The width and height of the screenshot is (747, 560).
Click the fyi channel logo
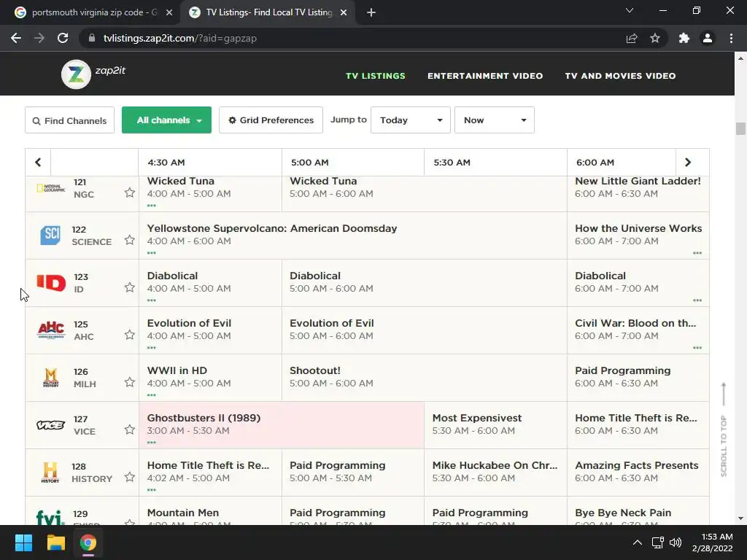pos(50,517)
